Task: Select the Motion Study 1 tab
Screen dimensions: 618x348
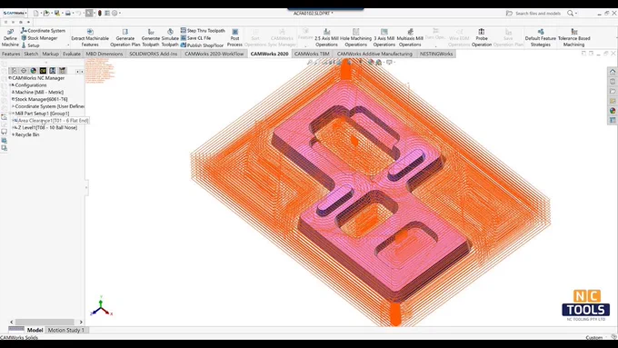Action: click(x=65, y=330)
